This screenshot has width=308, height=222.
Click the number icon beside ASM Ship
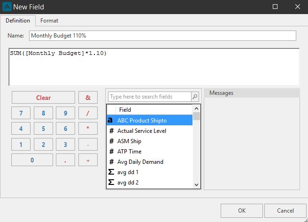tap(111, 141)
